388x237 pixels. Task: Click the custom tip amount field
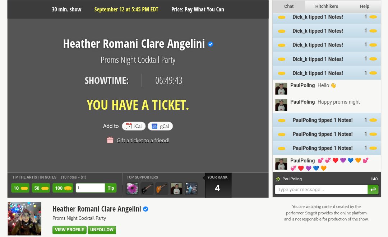click(x=90, y=188)
